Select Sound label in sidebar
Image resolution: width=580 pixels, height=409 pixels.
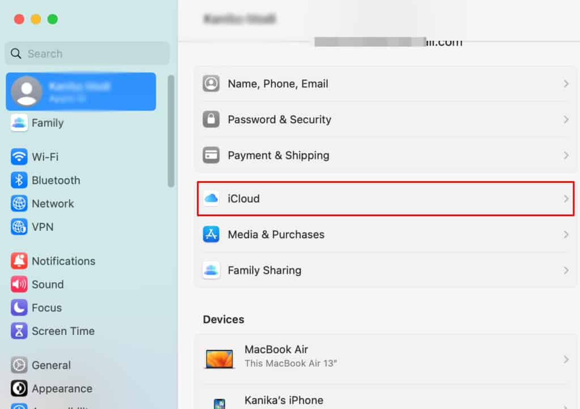[x=48, y=285]
